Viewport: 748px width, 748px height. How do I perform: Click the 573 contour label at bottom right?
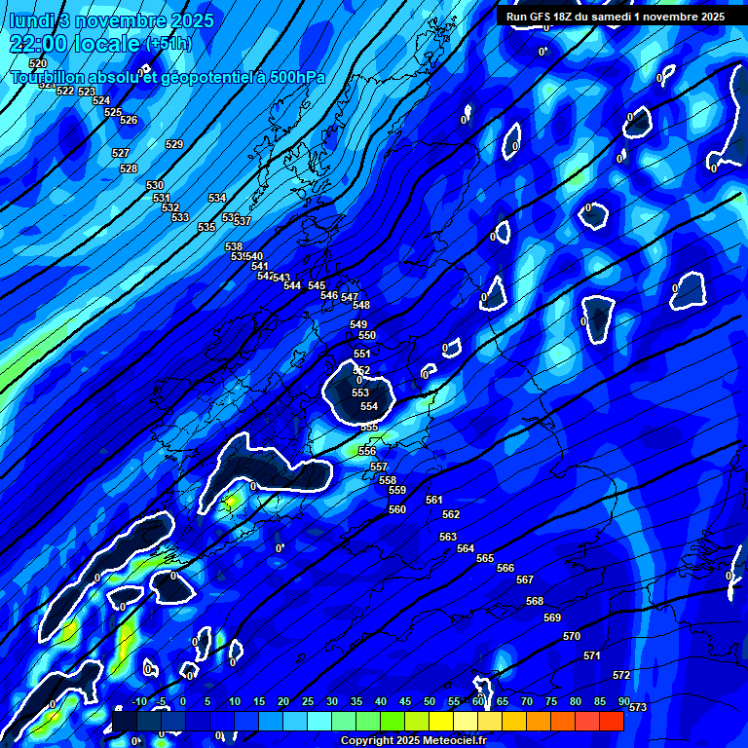coord(638,707)
